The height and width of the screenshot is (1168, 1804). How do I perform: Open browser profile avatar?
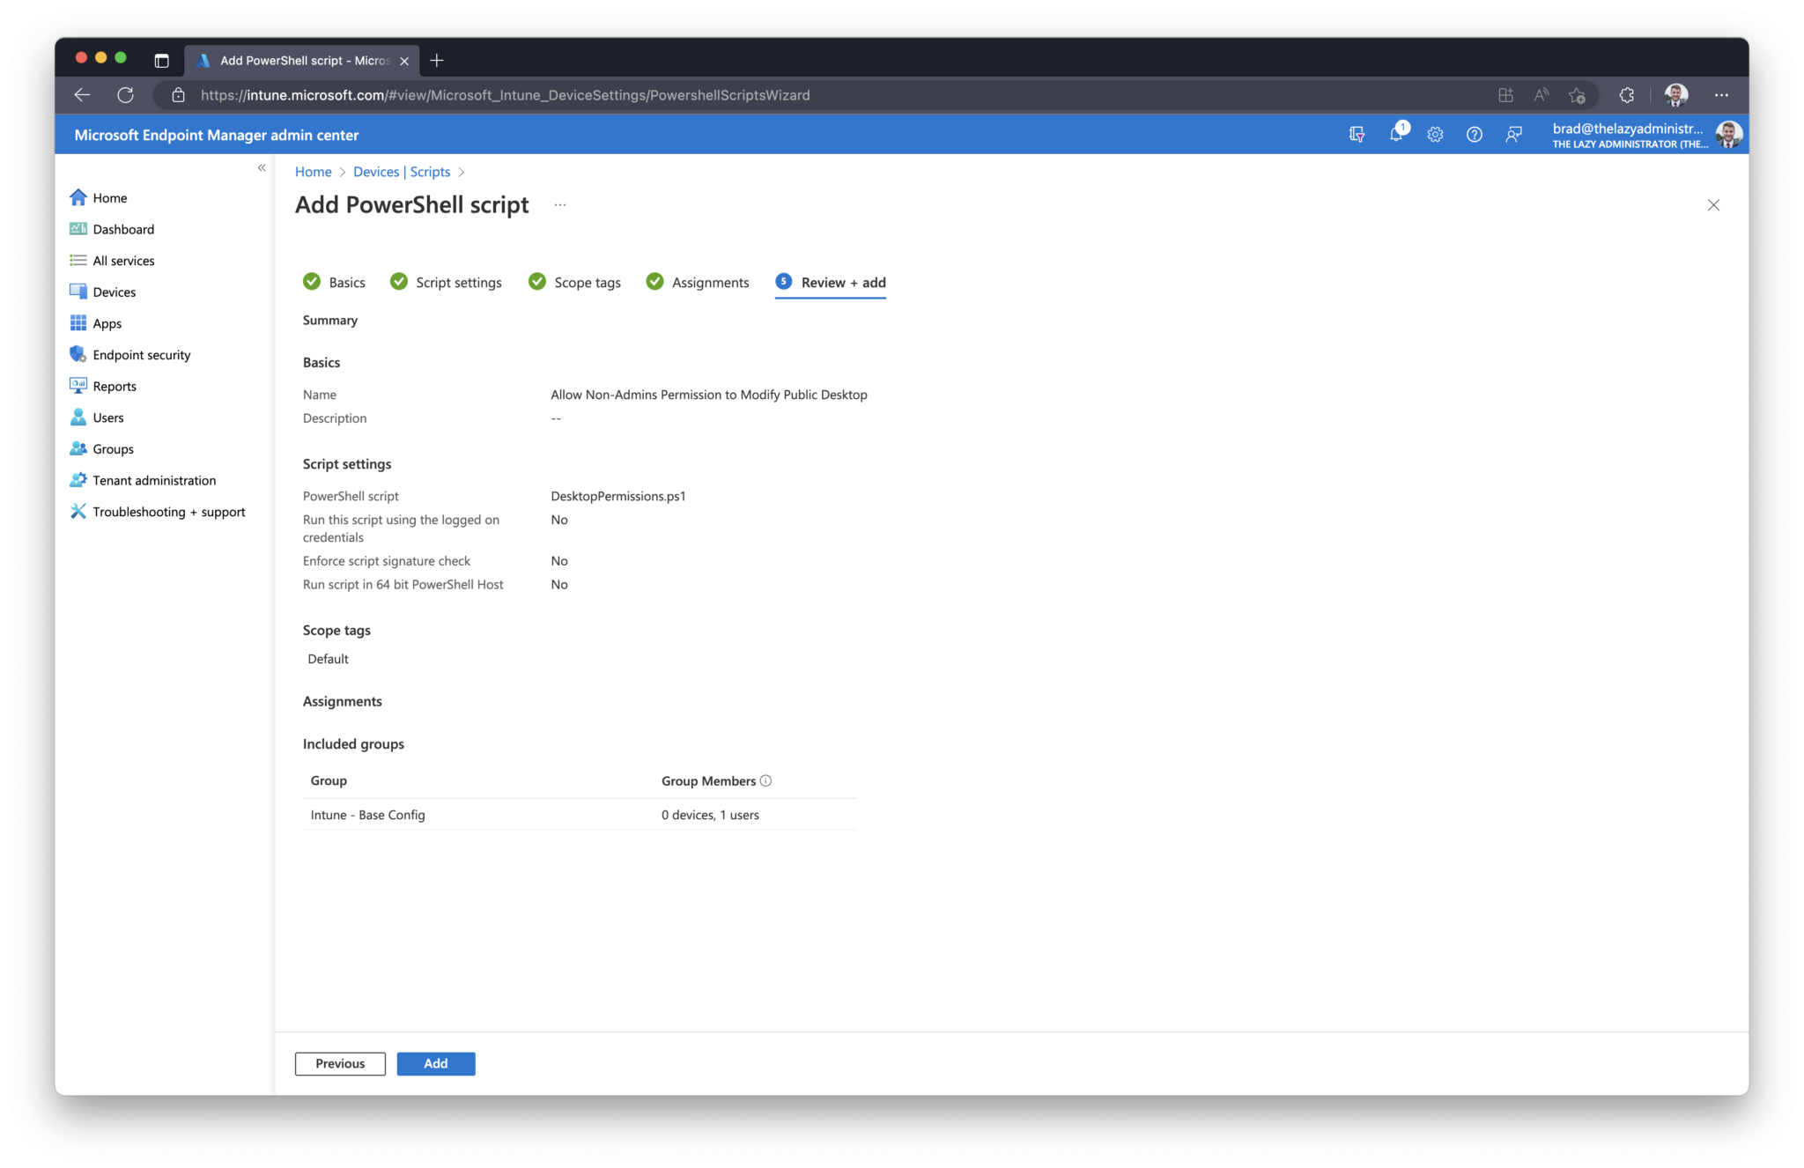[x=1676, y=95]
